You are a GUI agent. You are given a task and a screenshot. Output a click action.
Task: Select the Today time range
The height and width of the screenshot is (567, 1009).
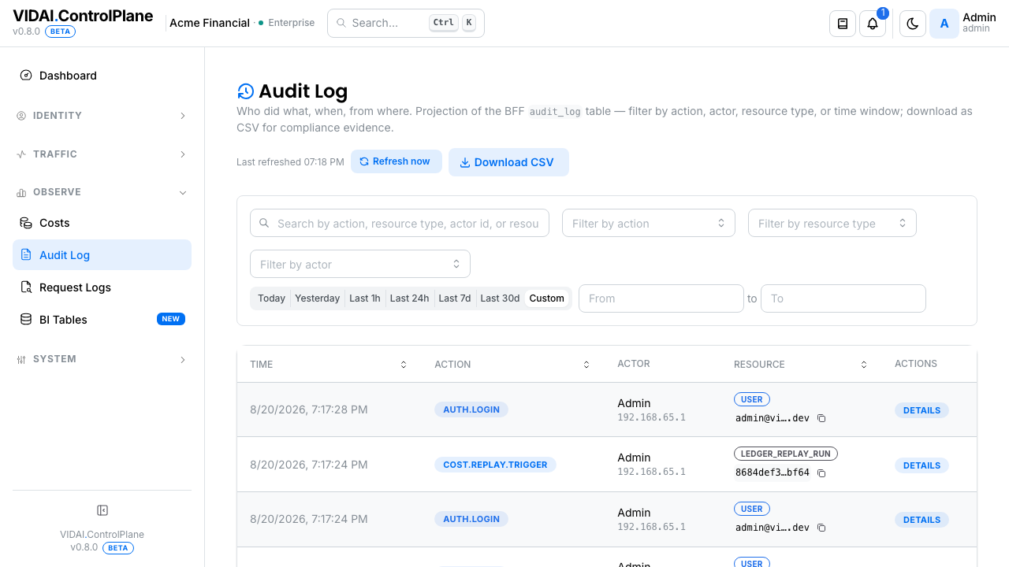pos(271,298)
